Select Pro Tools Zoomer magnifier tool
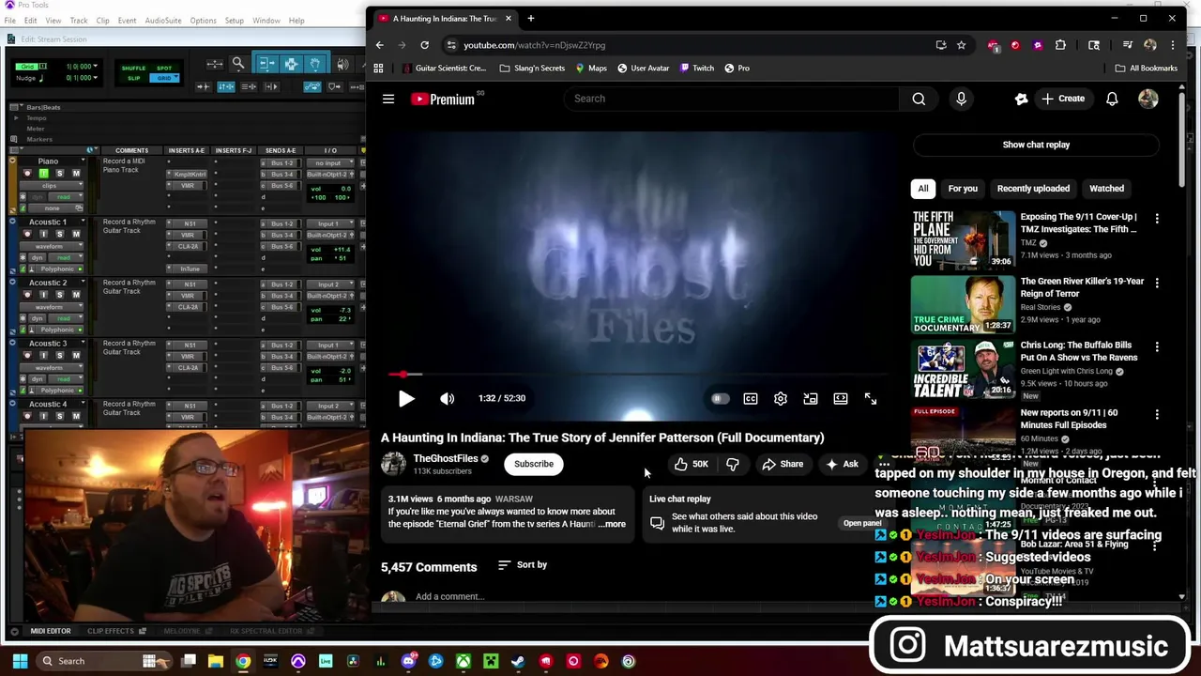Image resolution: width=1201 pixels, height=676 pixels. 238,64
